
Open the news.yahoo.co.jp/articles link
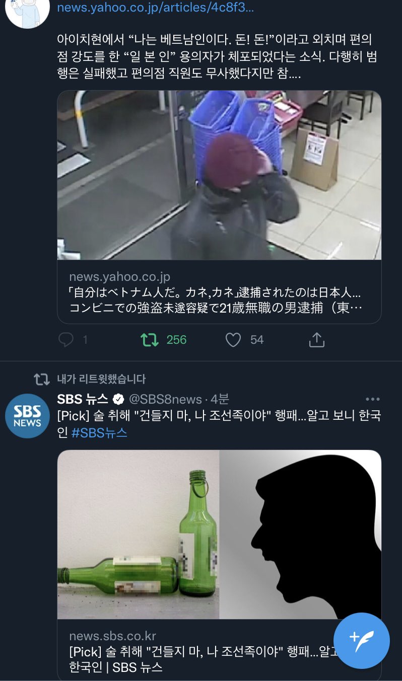tap(155, 8)
